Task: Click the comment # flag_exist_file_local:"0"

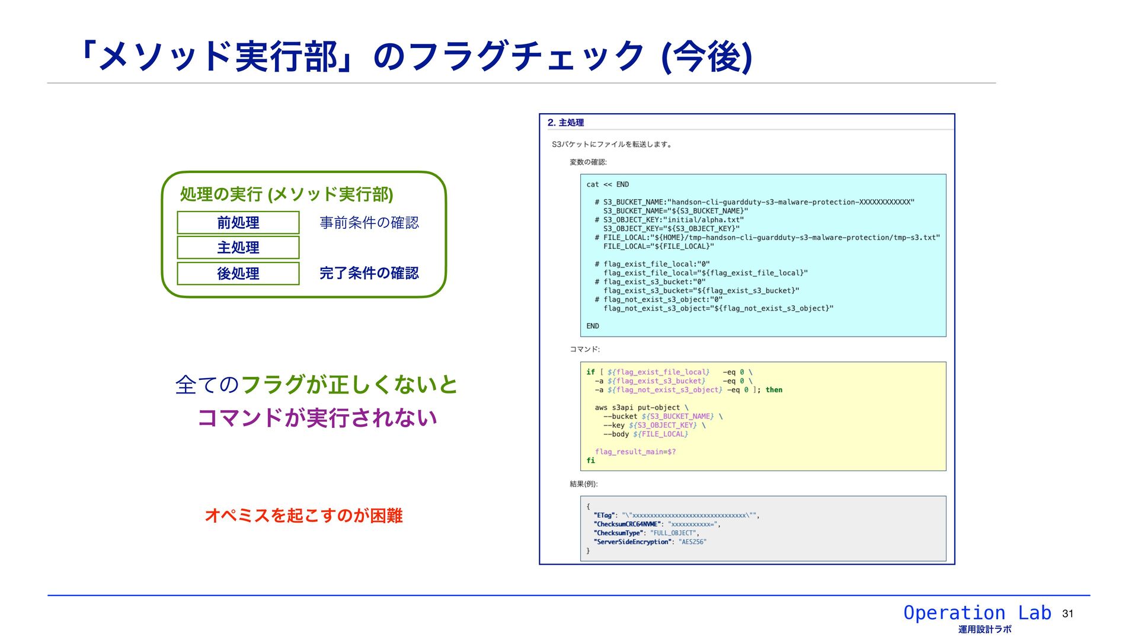Action: click(652, 264)
